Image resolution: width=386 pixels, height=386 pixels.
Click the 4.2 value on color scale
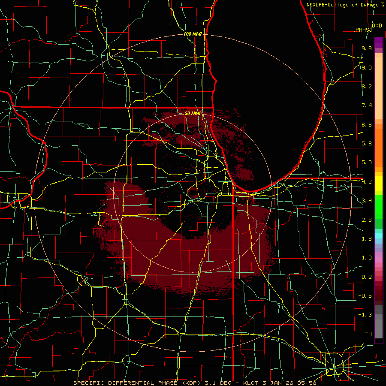coord(367,182)
